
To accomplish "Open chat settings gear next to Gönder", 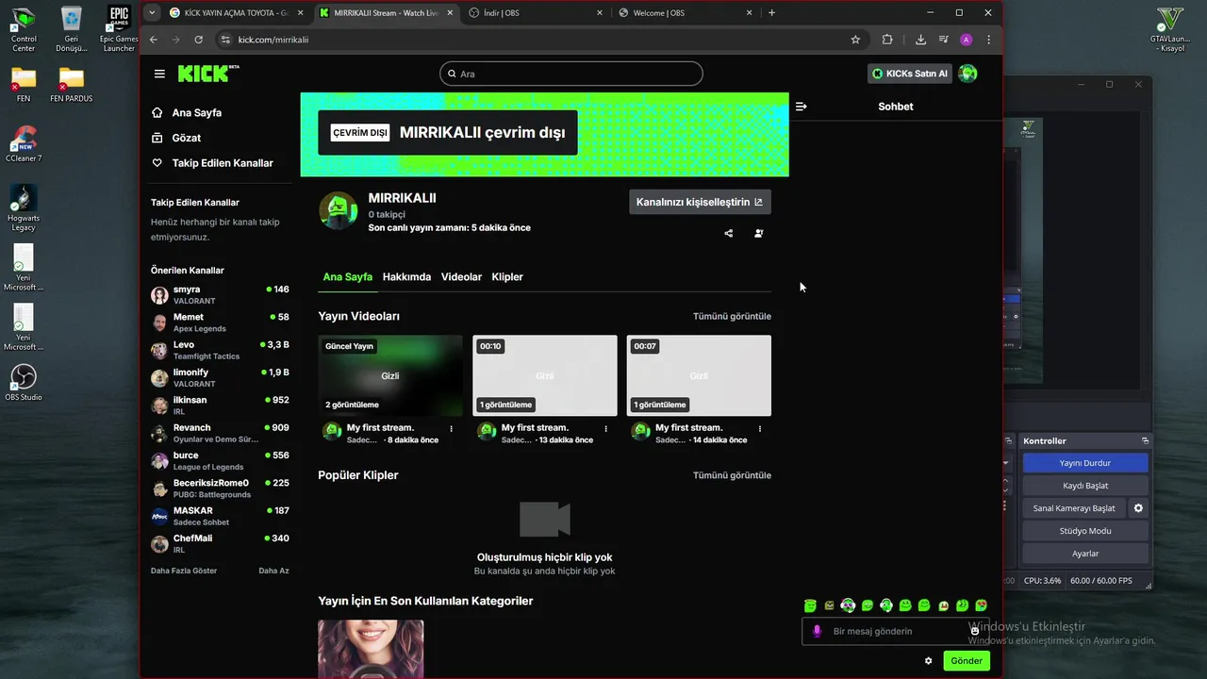I will pos(928,661).
